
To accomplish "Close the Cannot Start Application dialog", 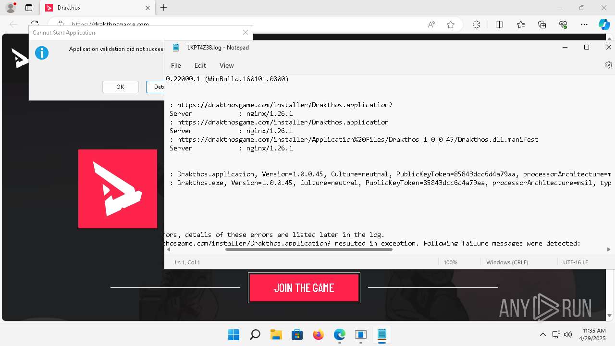I will 246,32.
